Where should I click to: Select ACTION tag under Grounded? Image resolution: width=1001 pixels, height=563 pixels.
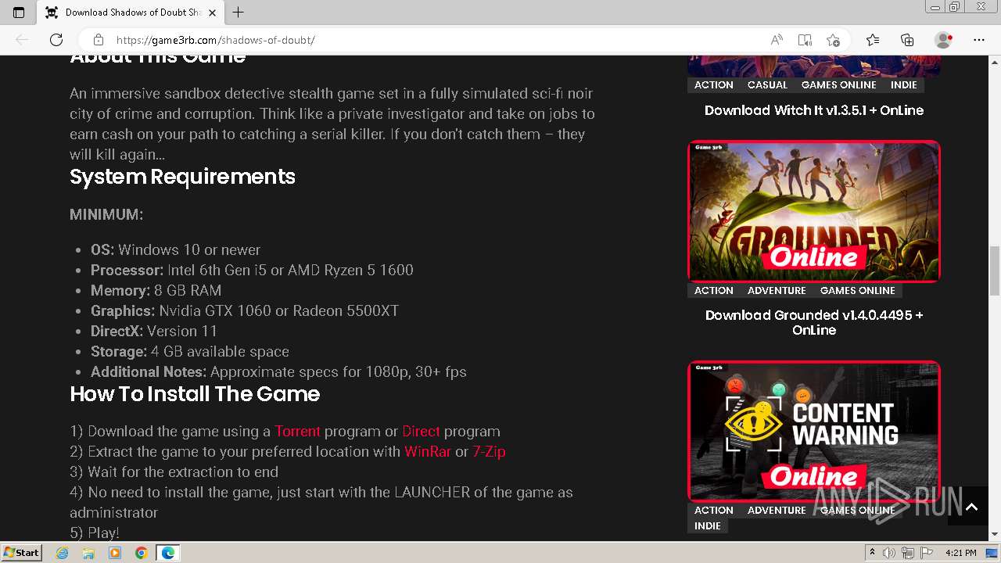pos(714,290)
